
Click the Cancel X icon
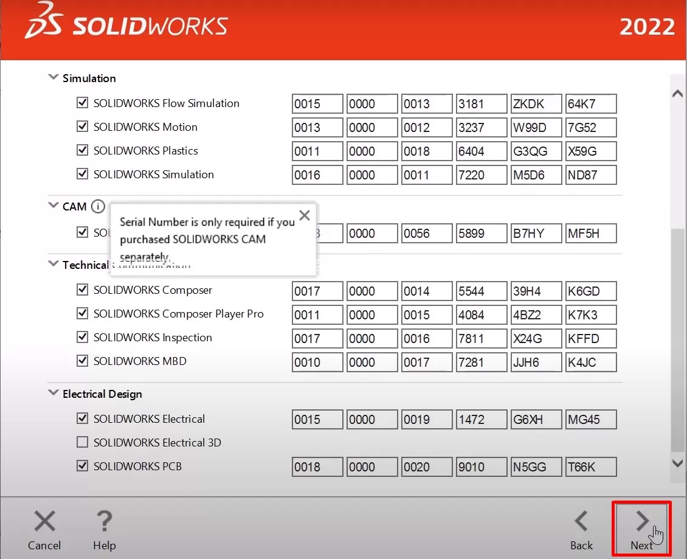(44, 523)
